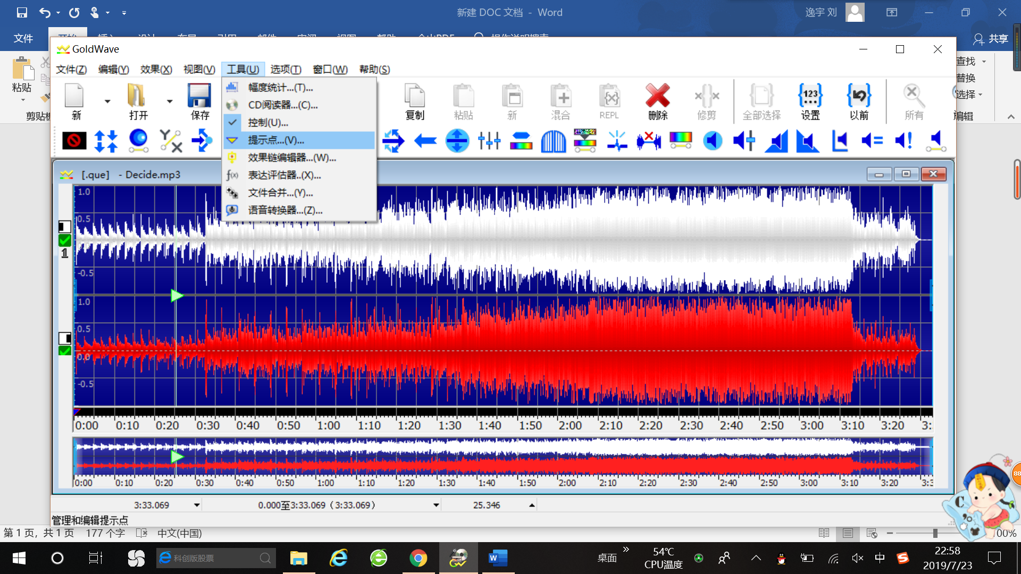Click the pop/click noise removal spark icon
The image size is (1021, 574).
[617, 141]
